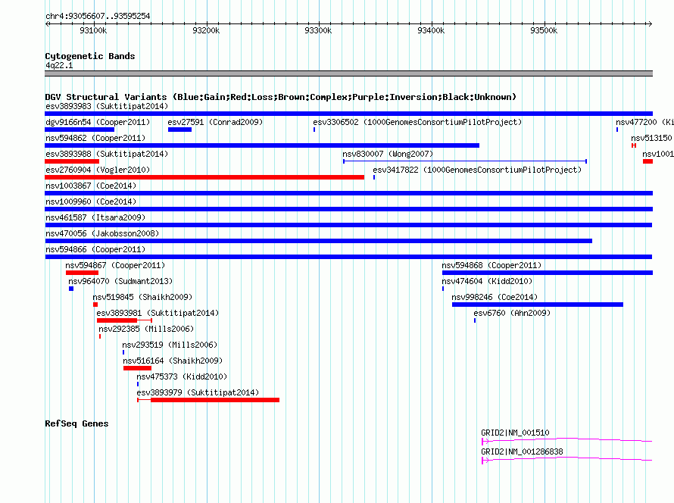This screenshot has height=503, width=674.
Task: Select esv3893979 (Suktitipat2014) label
Action: click(198, 392)
